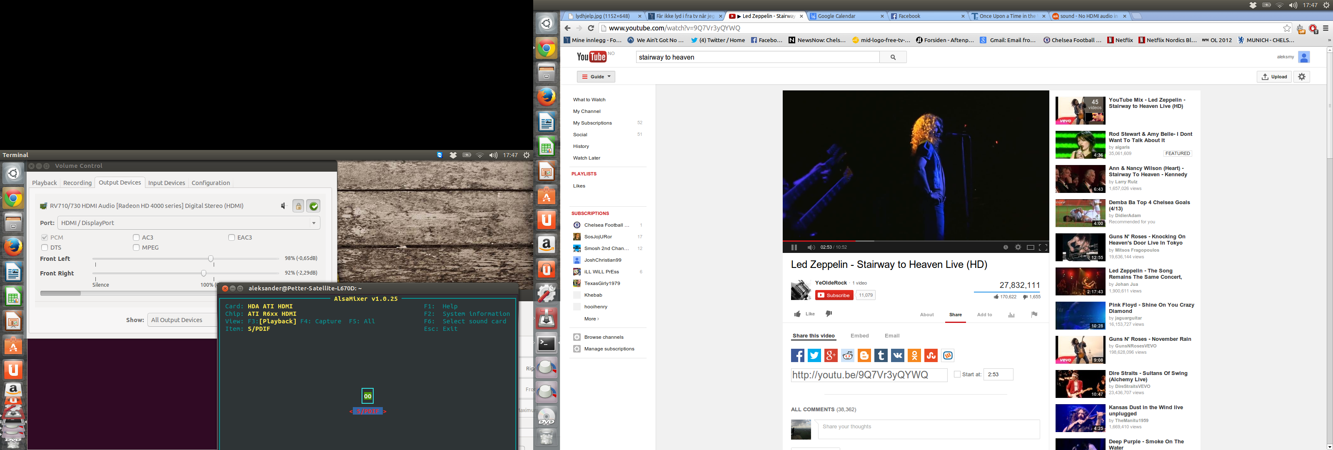
Task: Open video statistics bar-chart icon
Action: 1011,315
